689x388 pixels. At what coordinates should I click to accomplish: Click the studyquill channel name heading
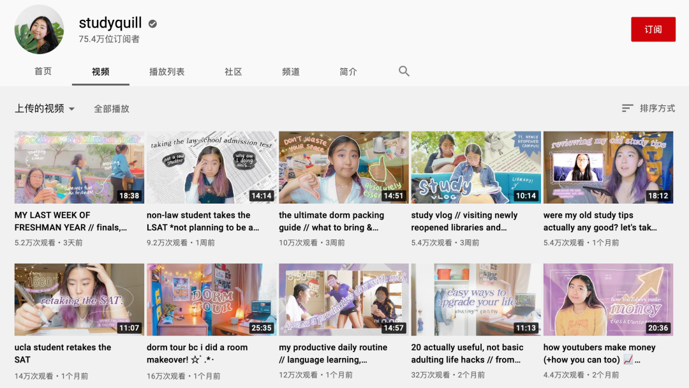(110, 23)
